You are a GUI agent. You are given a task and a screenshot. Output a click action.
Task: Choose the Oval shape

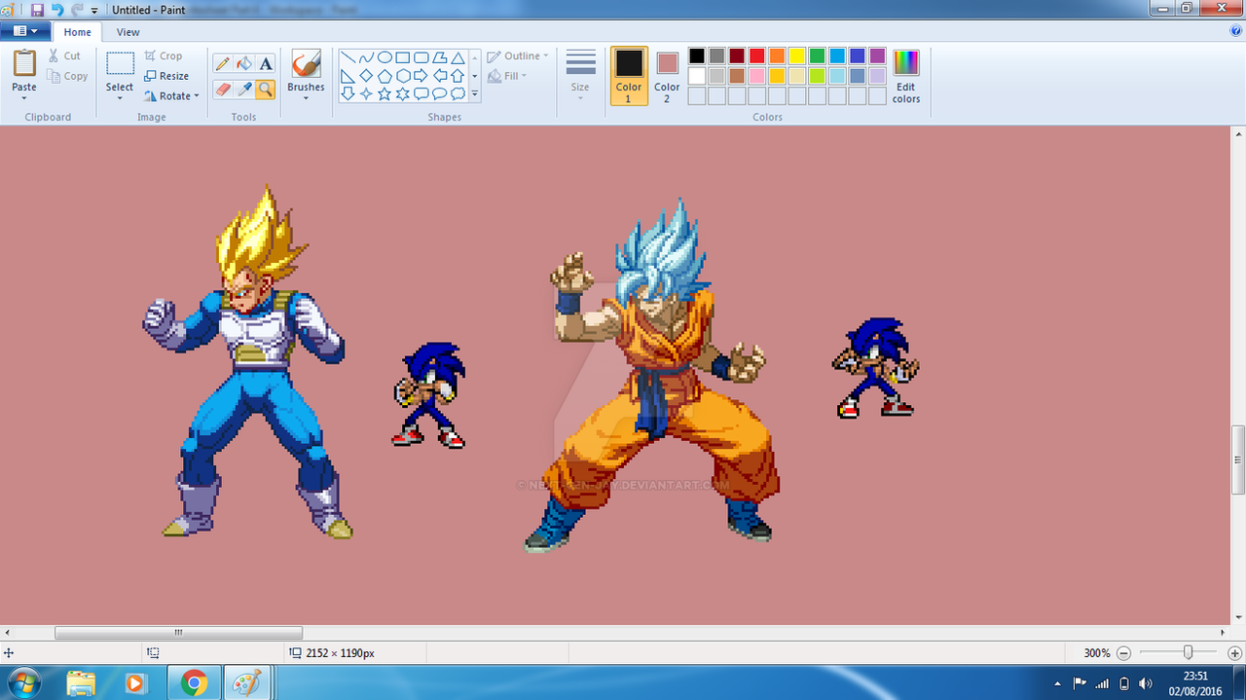(385, 57)
